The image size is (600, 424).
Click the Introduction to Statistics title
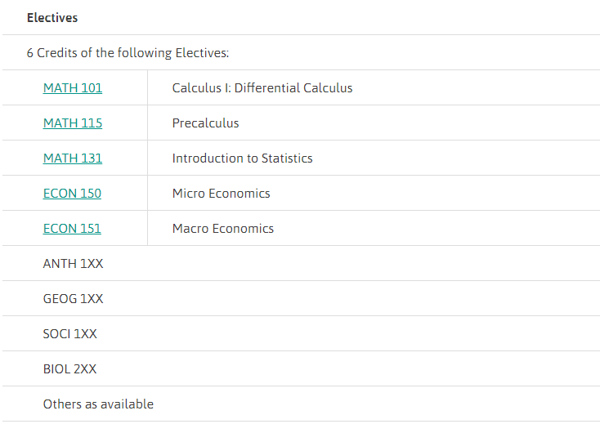(242, 158)
